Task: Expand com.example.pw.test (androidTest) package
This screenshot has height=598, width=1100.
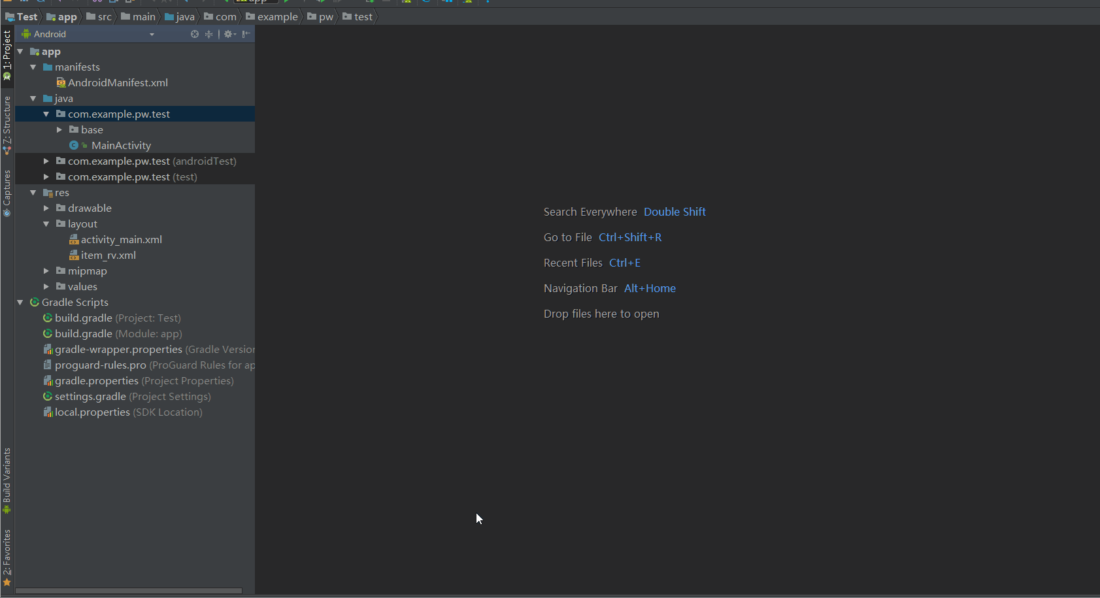Action: pos(46,161)
